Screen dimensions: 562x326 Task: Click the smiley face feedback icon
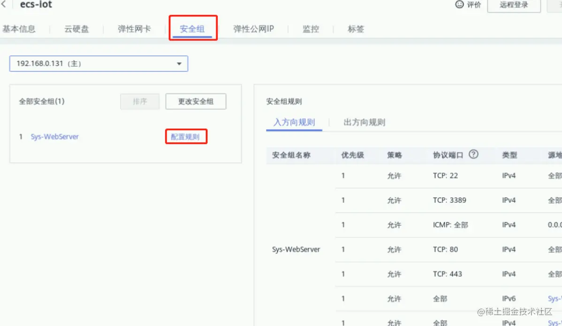point(459,4)
